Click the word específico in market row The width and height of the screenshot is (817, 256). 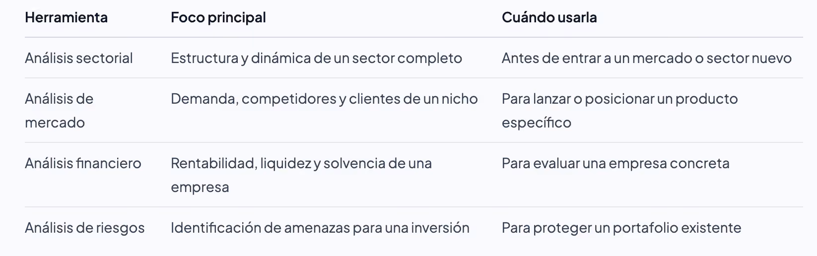click(537, 123)
